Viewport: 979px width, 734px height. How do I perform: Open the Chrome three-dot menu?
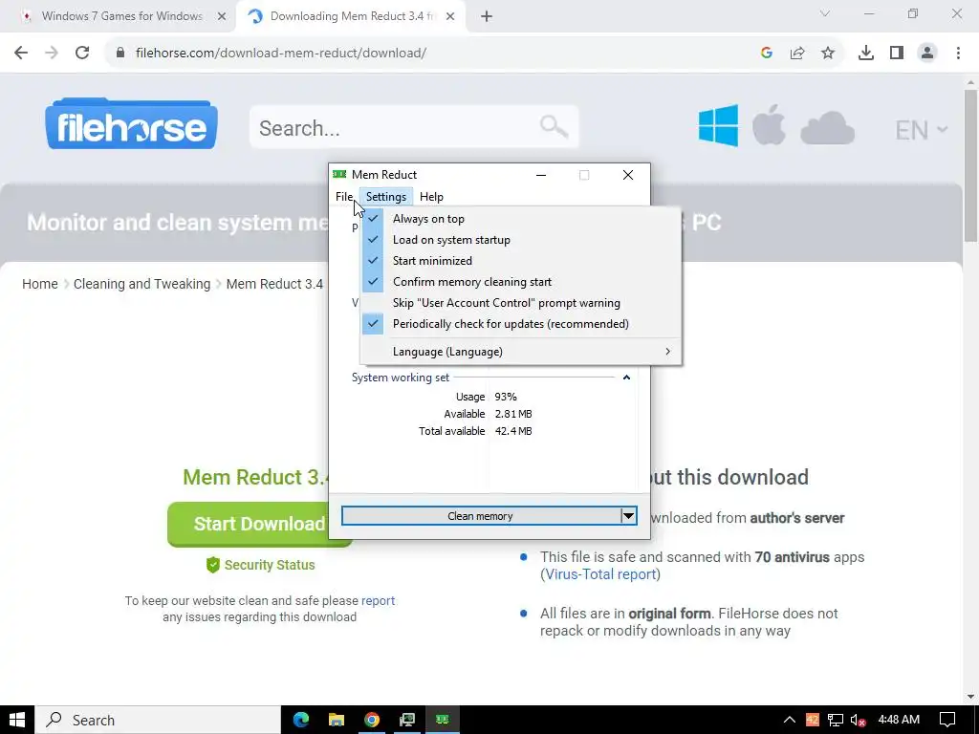958,54
